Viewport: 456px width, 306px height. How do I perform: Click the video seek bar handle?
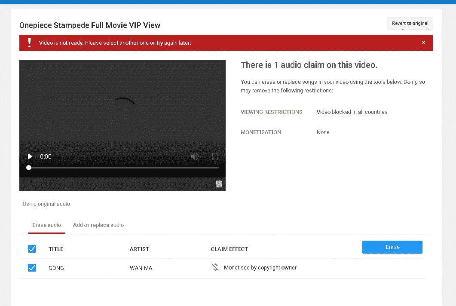coord(29,168)
